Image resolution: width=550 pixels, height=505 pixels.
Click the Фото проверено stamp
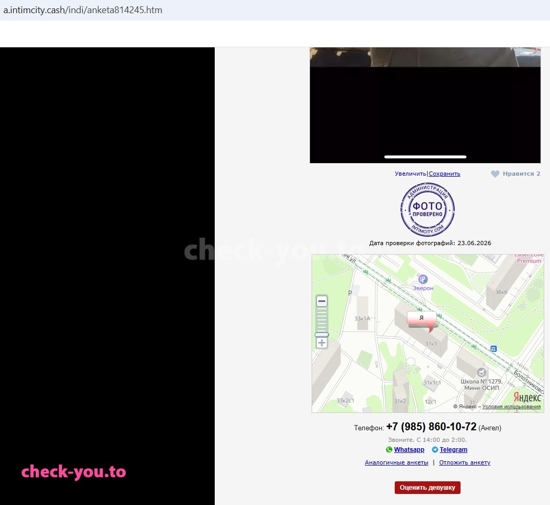tap(427, 210)
